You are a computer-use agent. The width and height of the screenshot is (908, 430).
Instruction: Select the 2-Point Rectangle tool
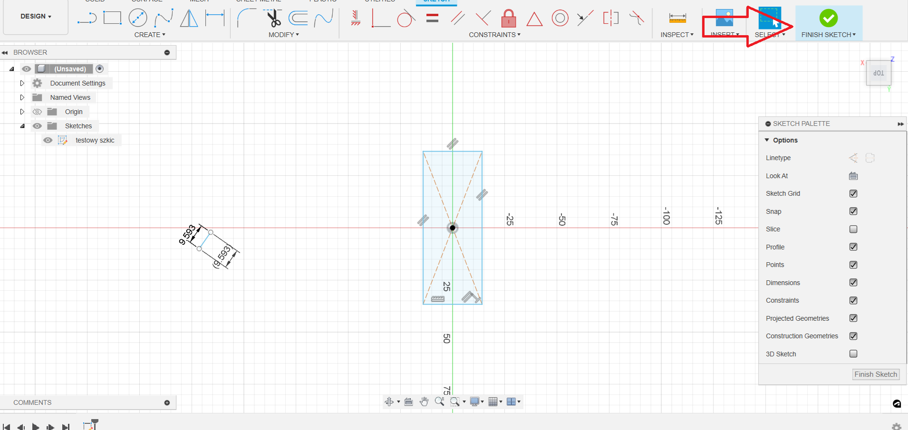point(112,18)
